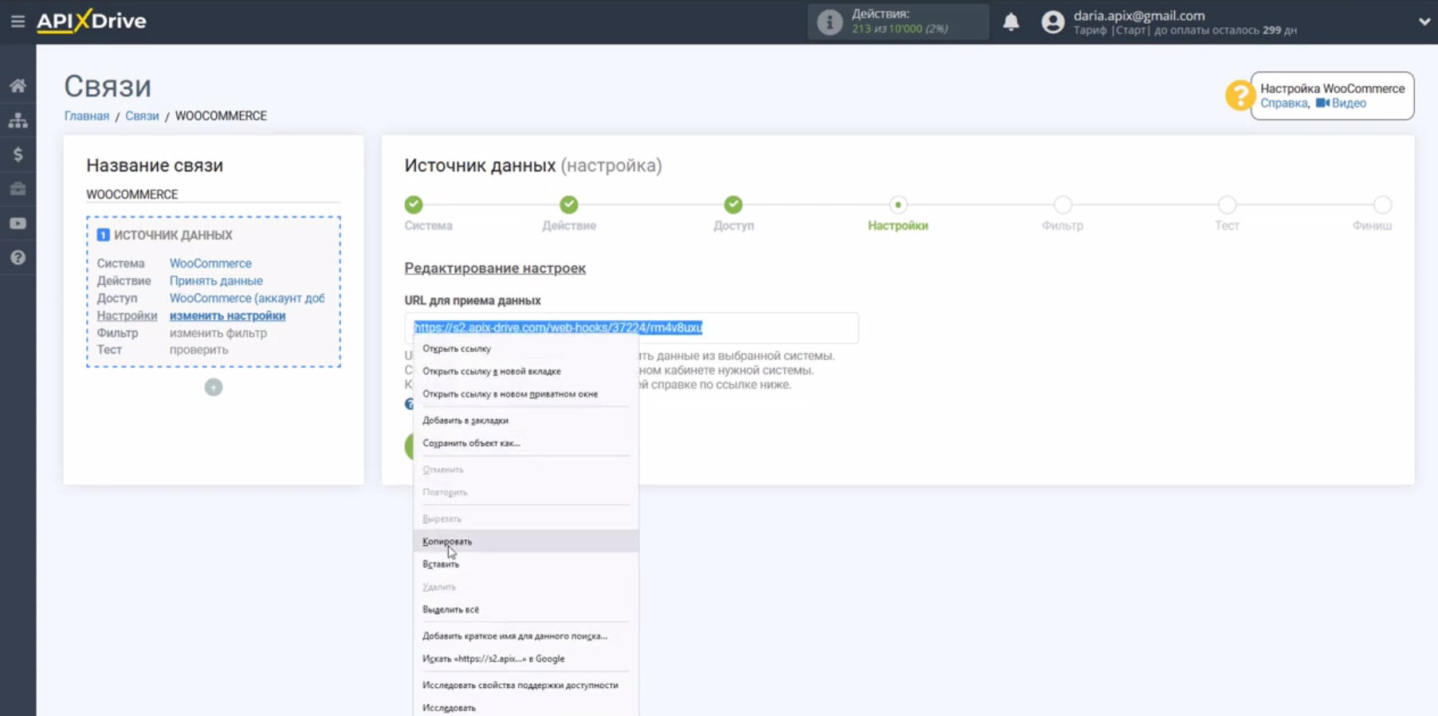Choose Копировать in context menu
This screenshot has width=1438, height=716.
point(526,541)
